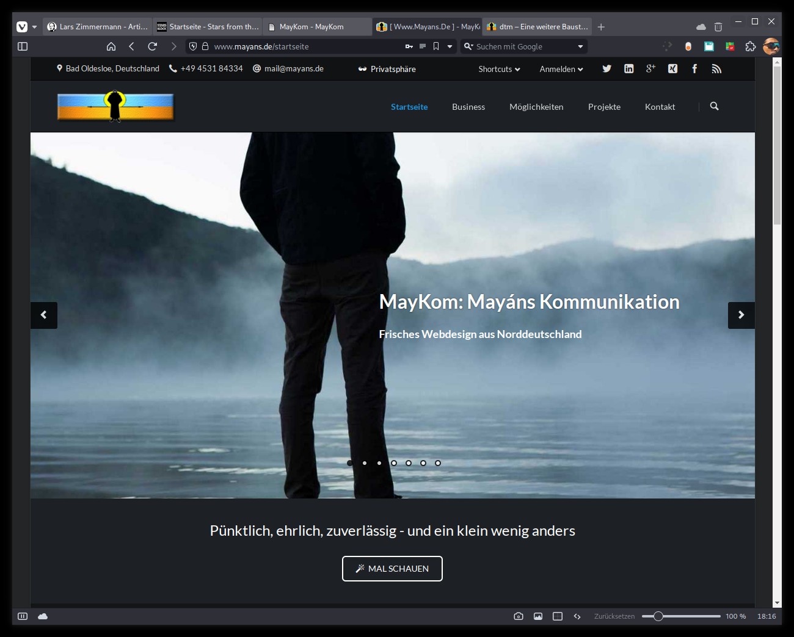Open the Privatsphäre link

pyautogui.click(x=387, y=69)
